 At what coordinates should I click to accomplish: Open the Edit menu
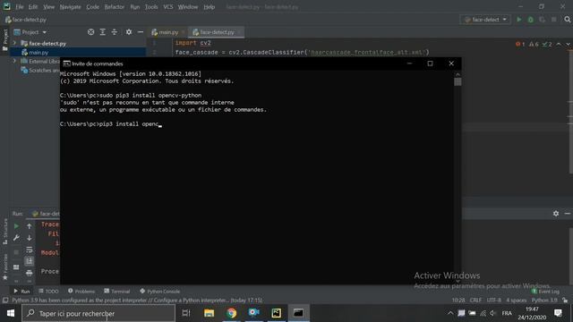(33, 7)
